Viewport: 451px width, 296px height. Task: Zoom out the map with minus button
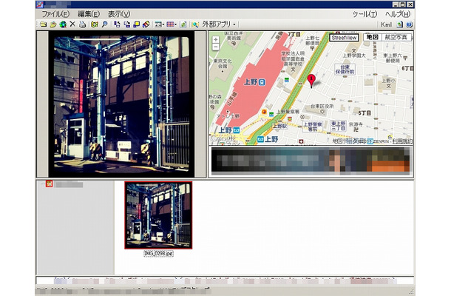(216, 47)
